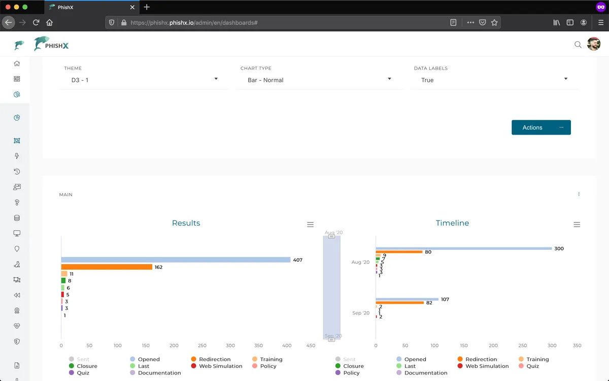
Task: Go back with the browser back arrow
Action: pyautogui.click(x=8, y=22)
